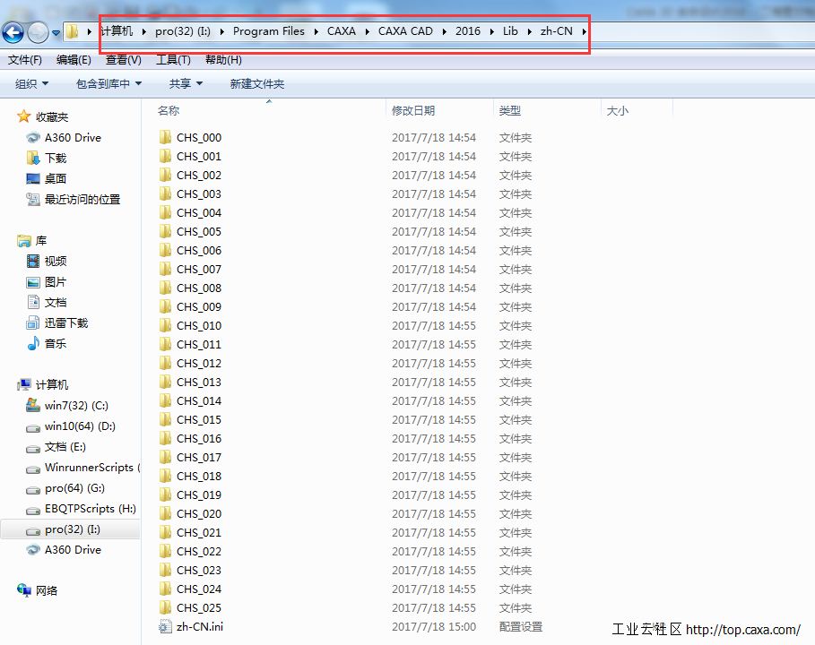
Task: Select folder name CHS_017
Action: (199, 458)
